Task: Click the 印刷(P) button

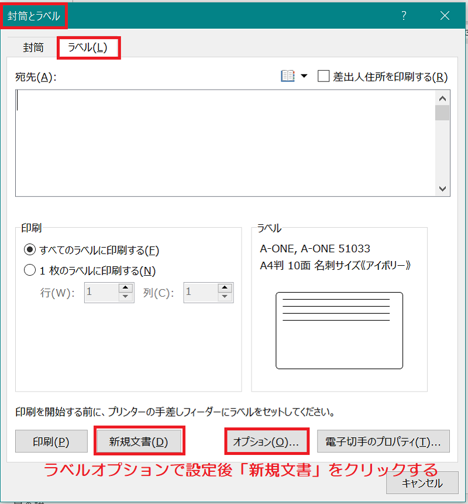Action: (x=51, y=442)
